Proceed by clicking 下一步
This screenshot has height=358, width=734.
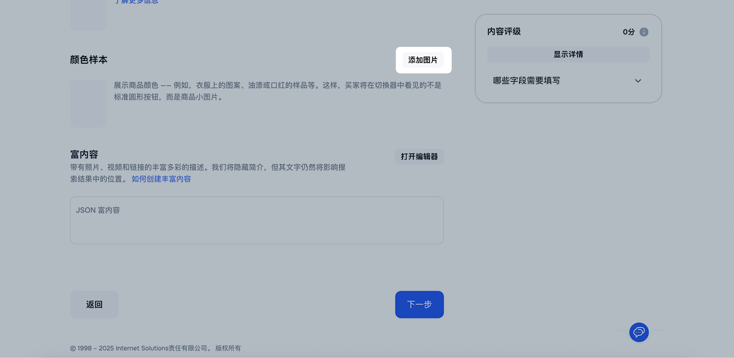coord(419,304)
